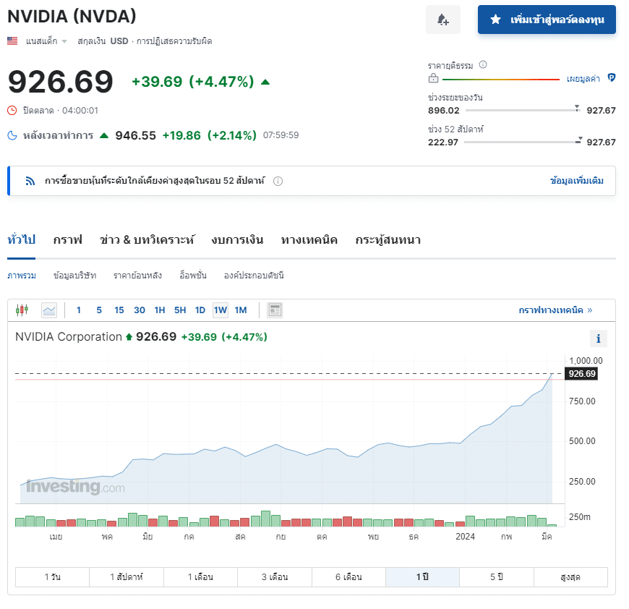Click การปฏิเสธความรับผิด disclaimer link

(x=174, y=41)
